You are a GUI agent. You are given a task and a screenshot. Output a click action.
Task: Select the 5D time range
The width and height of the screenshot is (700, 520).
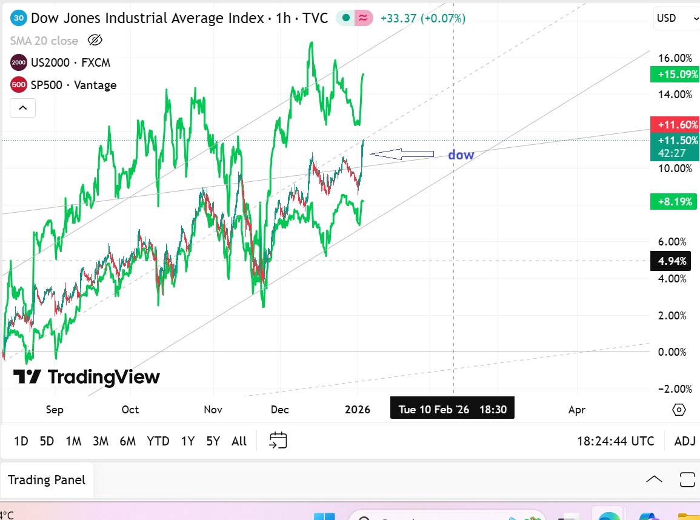47,441
